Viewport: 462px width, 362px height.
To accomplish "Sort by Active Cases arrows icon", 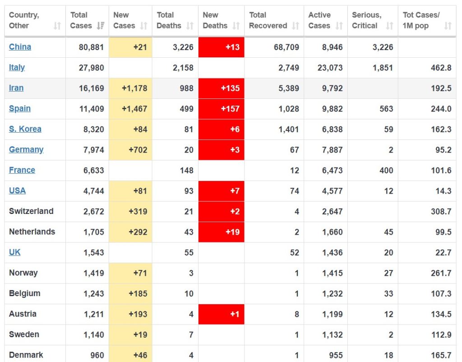I will tap(339, 26).
